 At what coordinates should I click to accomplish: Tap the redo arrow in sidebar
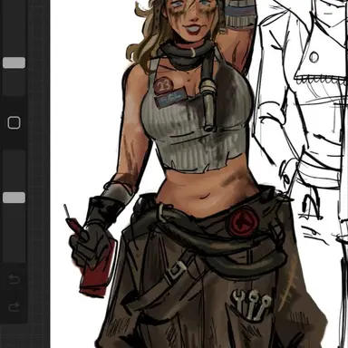pos(14,307)
